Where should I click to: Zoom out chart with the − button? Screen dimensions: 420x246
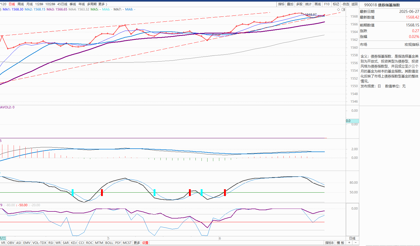pos(355,243)
